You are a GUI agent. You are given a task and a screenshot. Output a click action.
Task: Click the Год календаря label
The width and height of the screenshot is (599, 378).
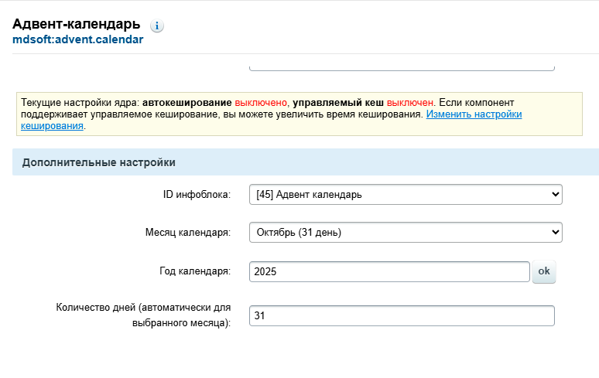point(194,271)
